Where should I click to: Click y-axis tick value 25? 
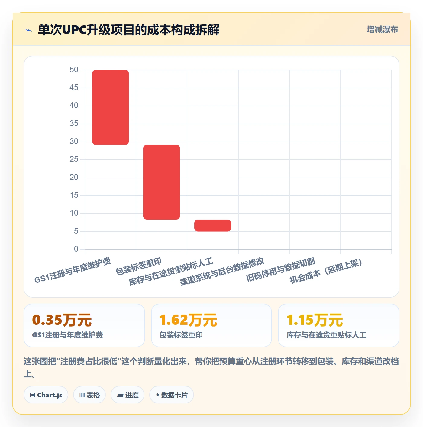click(x=74, y=159)
